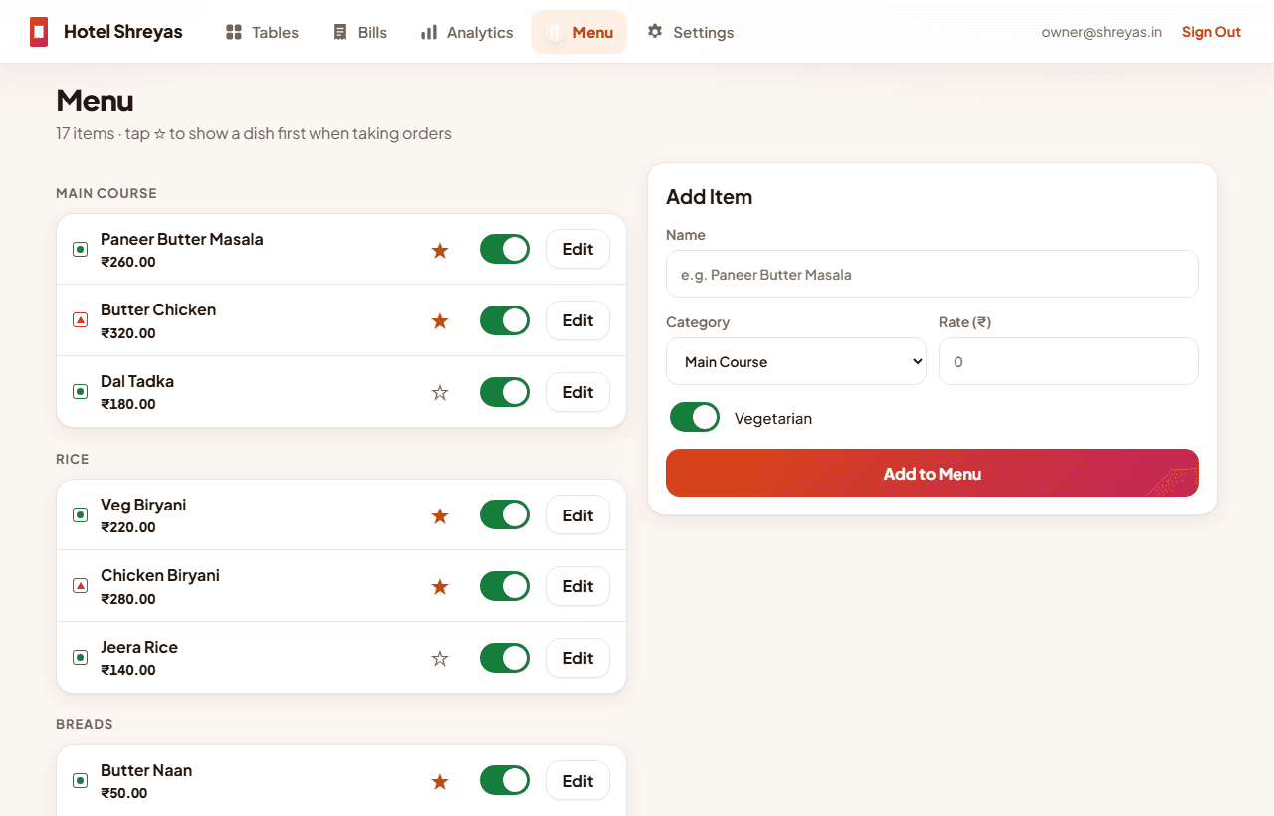
Task: Toggle Chicken Biryani availability switch
Action: pos(505,586)
